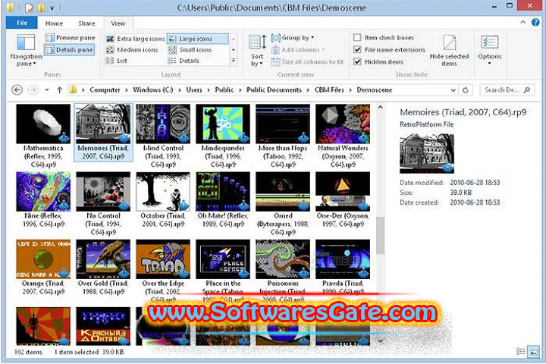Switch to the Share tab
The image size is (546, 364).
tap(86, 24)
